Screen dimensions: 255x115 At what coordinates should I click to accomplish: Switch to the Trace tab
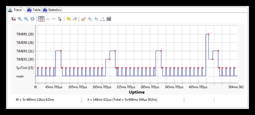coord(15,10)
